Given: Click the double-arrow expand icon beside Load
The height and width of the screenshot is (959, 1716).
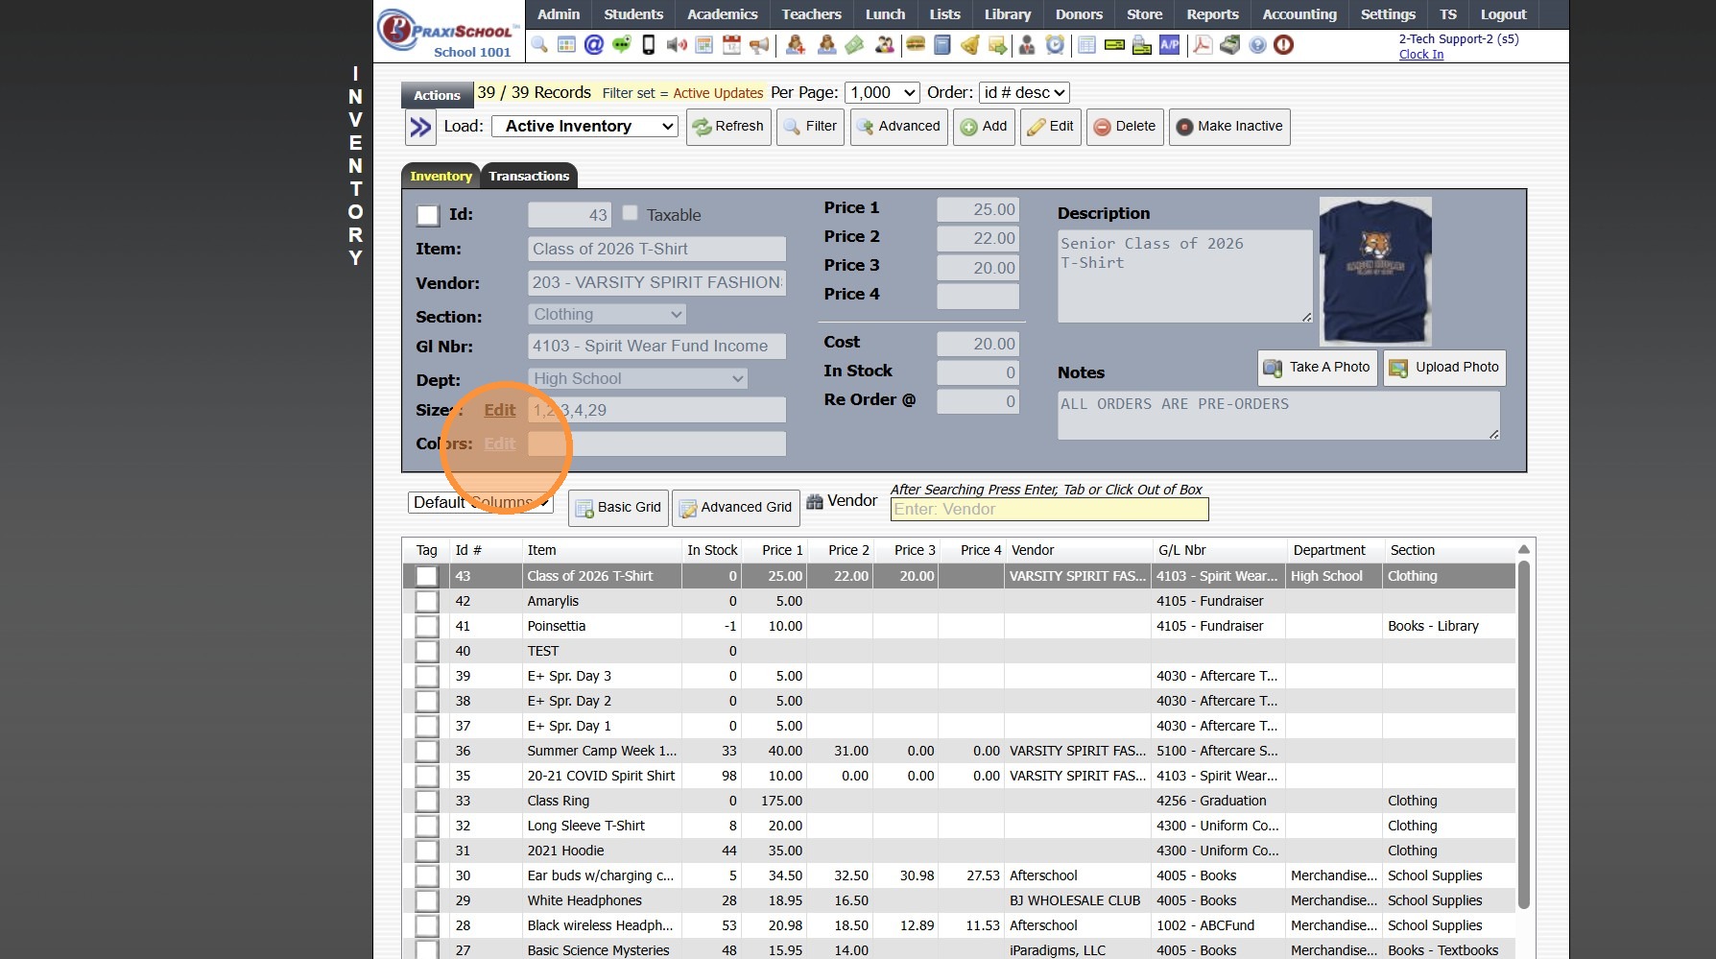Looking at the screenshot, I should click(420, 127).
